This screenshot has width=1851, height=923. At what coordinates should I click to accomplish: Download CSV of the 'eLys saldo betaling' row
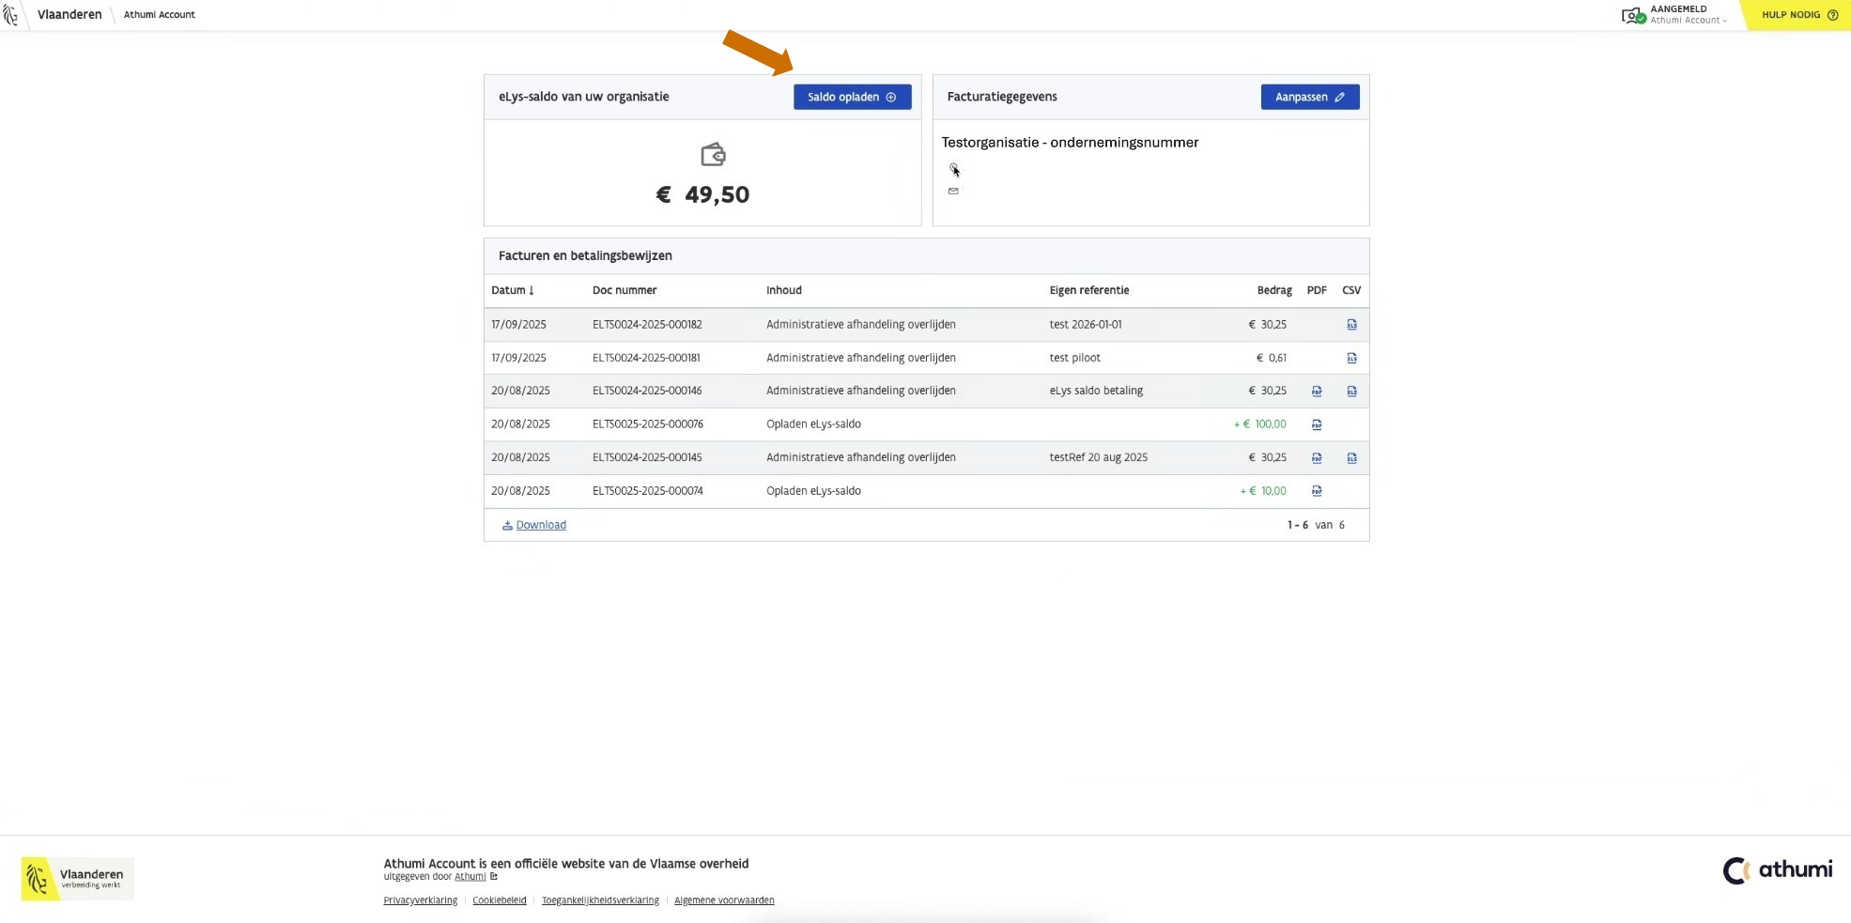(x=1351, y=392)
